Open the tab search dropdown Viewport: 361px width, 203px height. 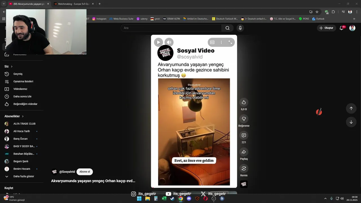coord(4,4)
